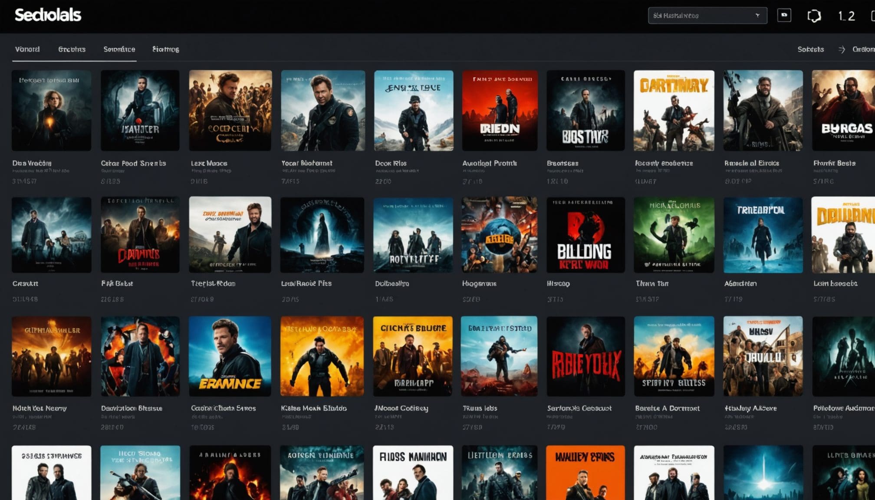Click the Hoopsnsus movie title
The width and height of the screenshot is (875, 500).
coord(479,283)
